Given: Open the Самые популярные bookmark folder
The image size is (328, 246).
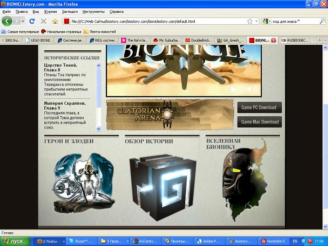Looking at the screenshot, I should click(x=20, y=32).
